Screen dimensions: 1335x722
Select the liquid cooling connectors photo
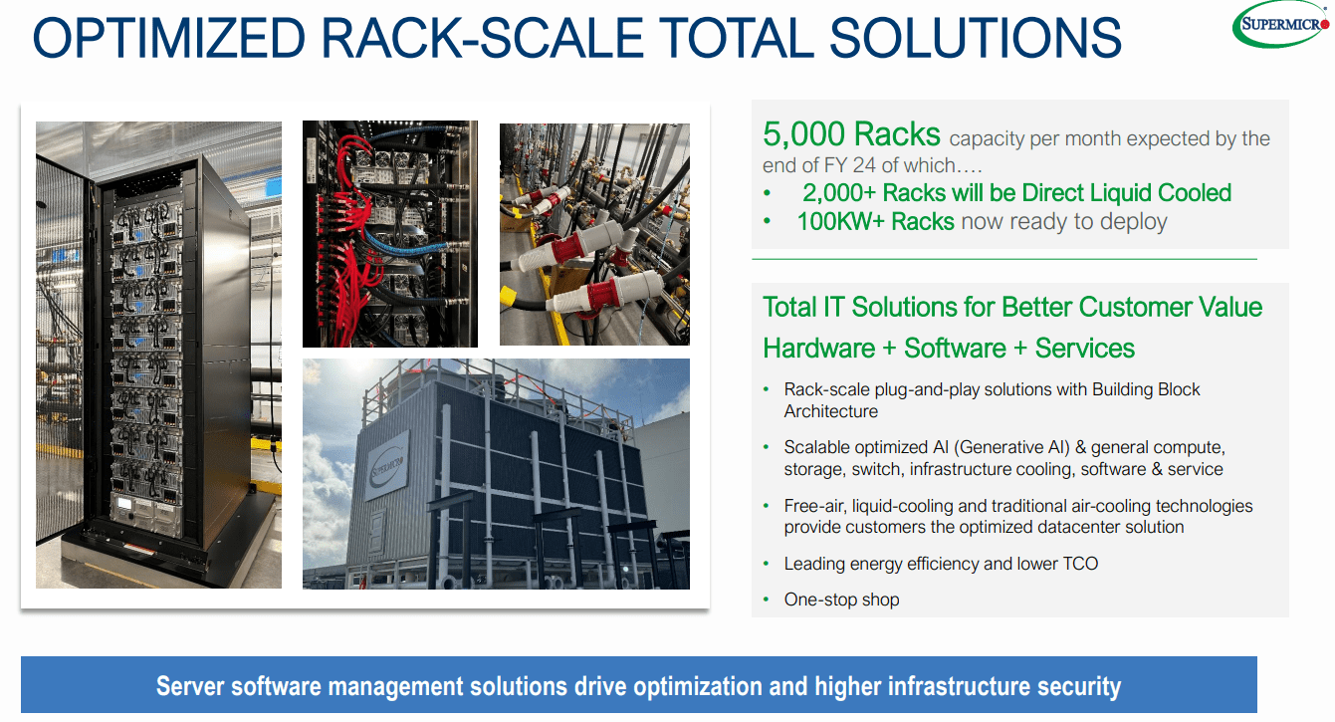point(593,233)
